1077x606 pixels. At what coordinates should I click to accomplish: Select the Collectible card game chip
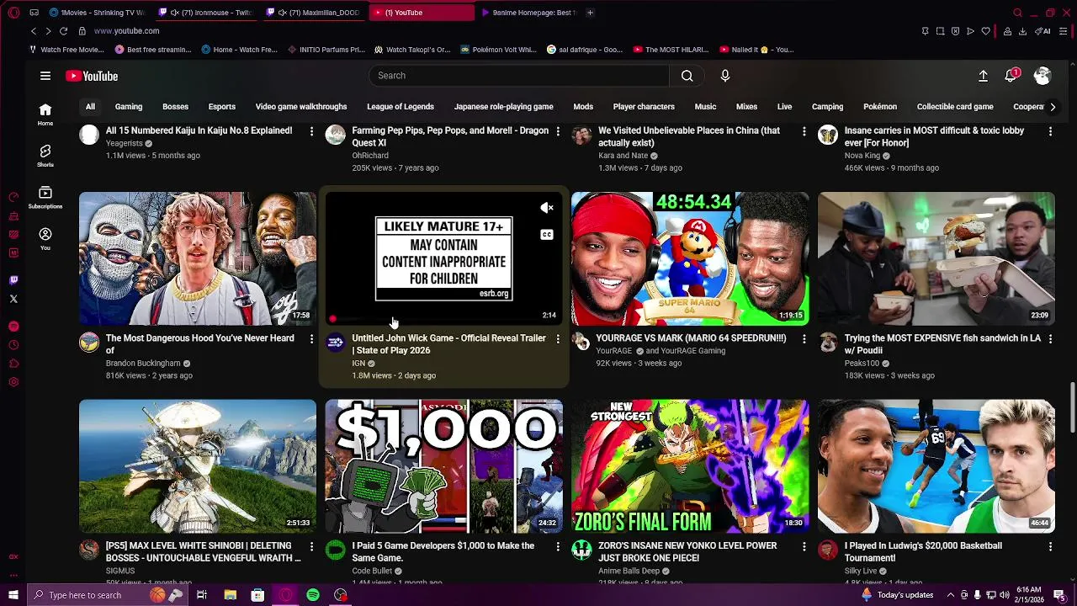click(955, 107)
